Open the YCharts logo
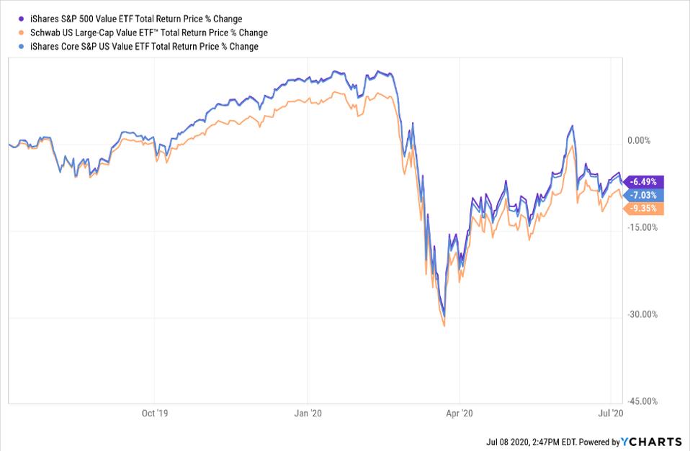 tap(652, 442)
